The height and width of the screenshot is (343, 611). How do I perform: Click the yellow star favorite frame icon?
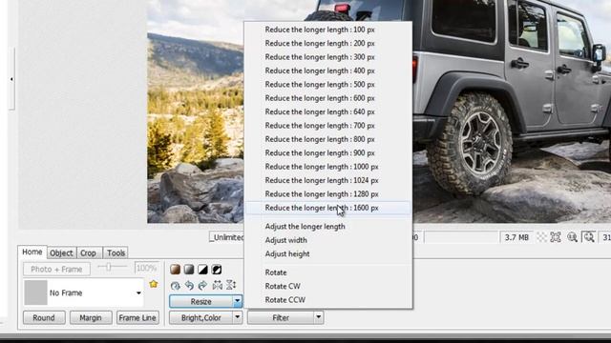pos(154,284)
